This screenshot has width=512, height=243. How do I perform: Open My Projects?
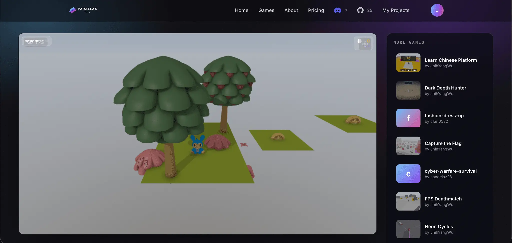pyautogui.click(x=396, y=10)
